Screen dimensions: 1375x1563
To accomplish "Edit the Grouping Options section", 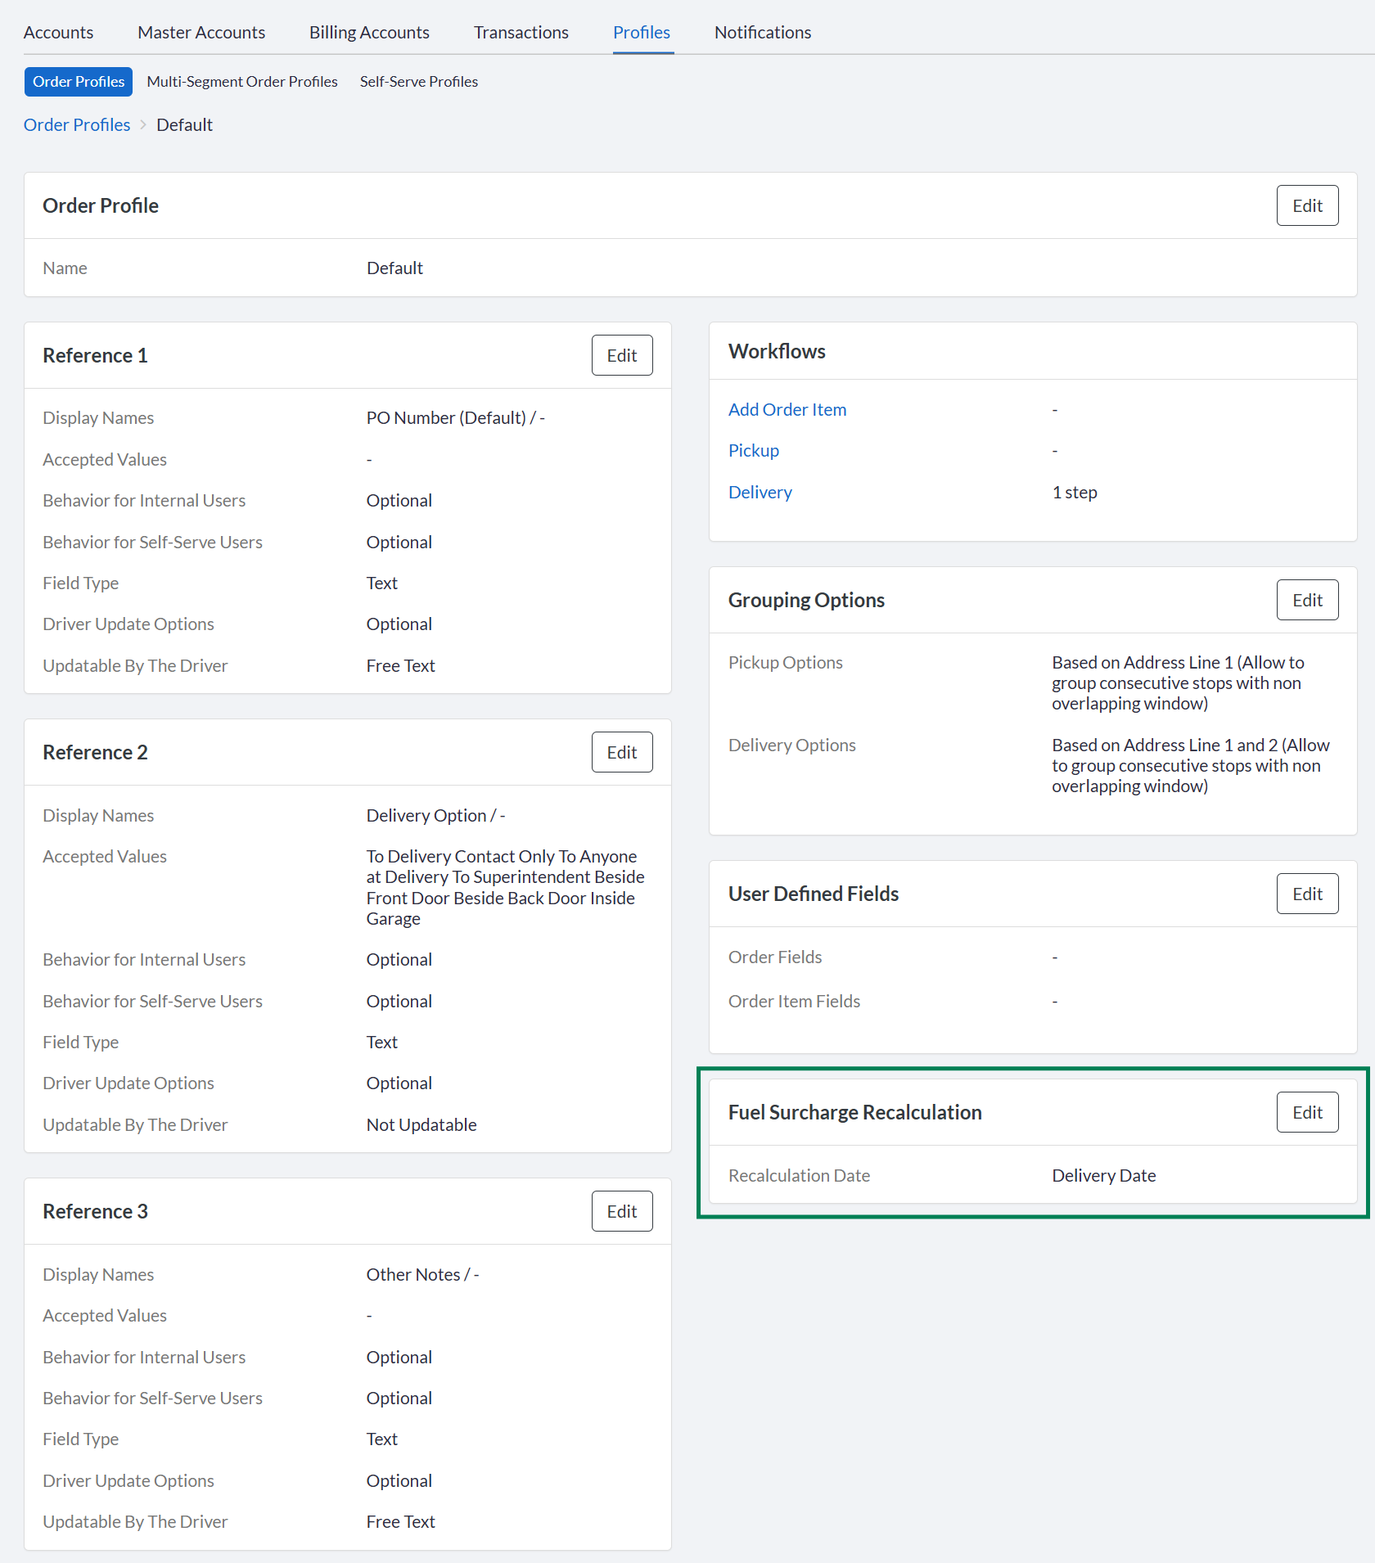I will click(x=1307, y=600).
